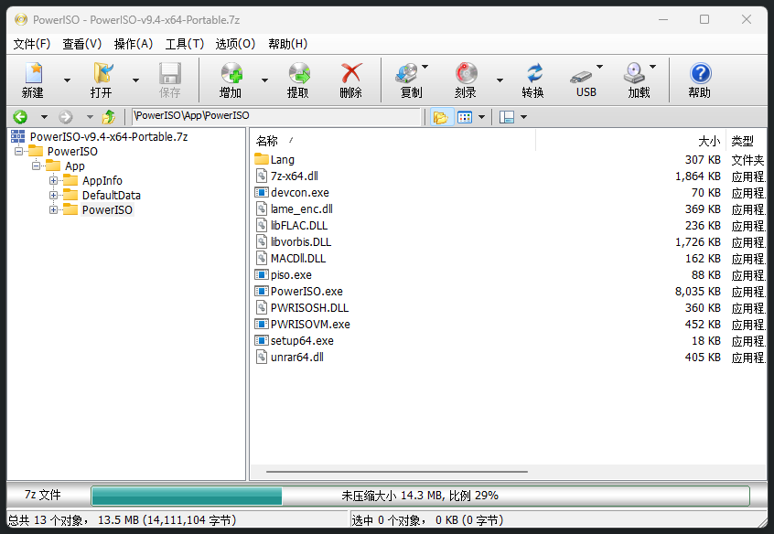The height and width of the screenshot is (534, 774).
Task: Open the USB dropdown arrow
Action: click(x=600, y=66)
